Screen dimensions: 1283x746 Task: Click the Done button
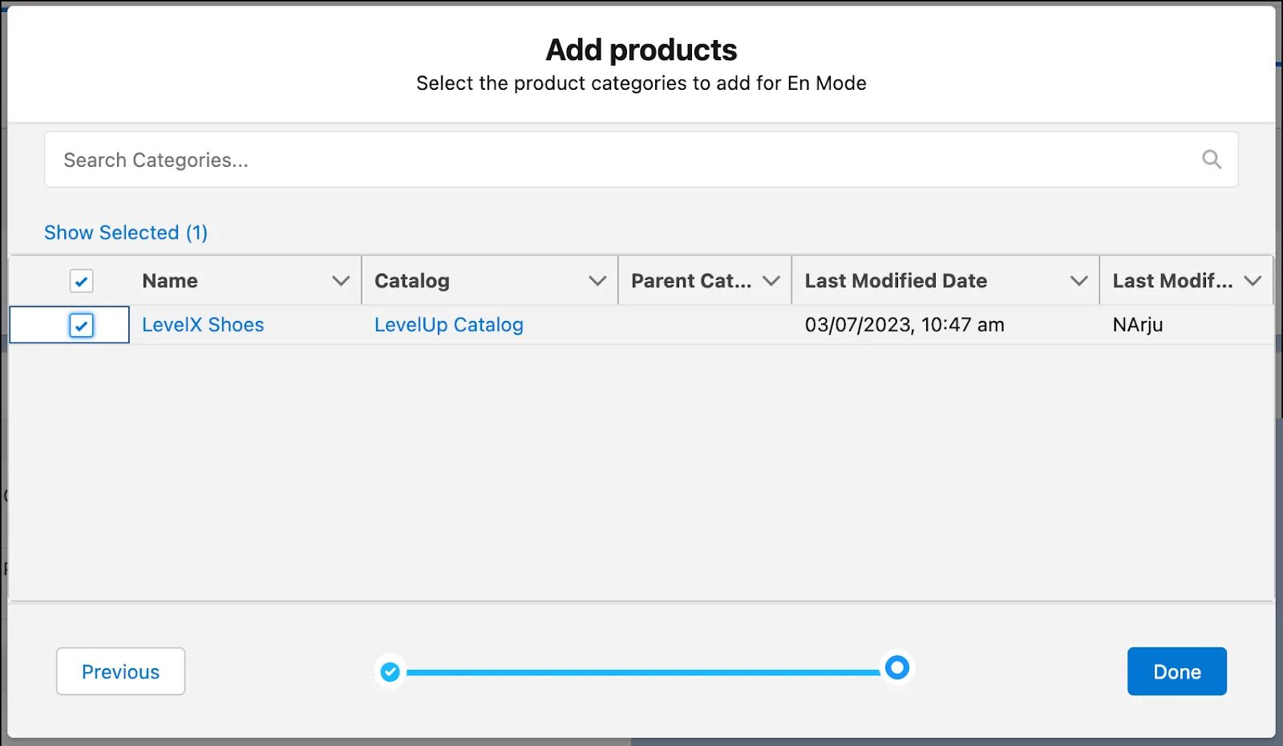[x=1176, y=671]
